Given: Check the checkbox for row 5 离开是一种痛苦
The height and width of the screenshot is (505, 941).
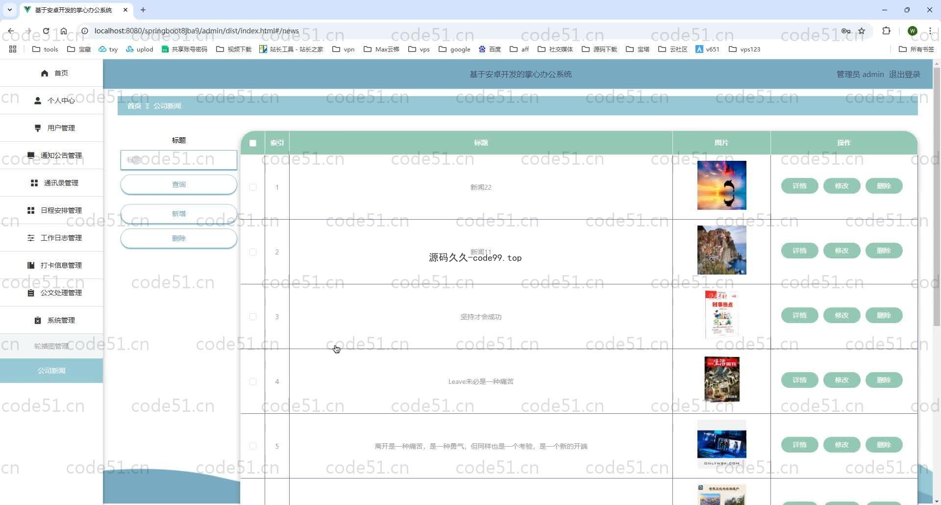Looking at the screenshot, I should [x=253, y=446].
